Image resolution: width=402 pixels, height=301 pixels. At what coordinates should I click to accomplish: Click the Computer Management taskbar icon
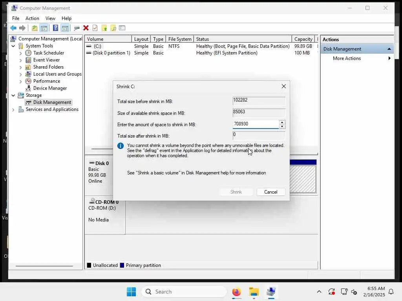point(271,292)
